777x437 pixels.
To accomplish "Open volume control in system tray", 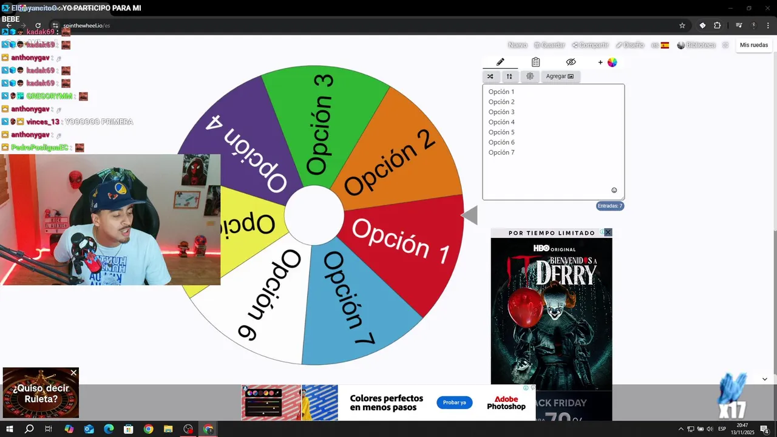I will (x=710, y=429).
